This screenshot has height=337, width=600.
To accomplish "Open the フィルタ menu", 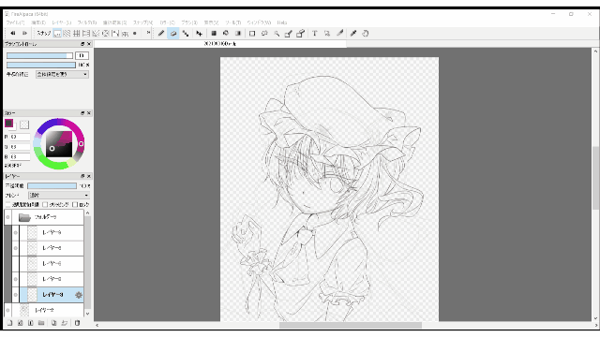I will click(87, 22).
